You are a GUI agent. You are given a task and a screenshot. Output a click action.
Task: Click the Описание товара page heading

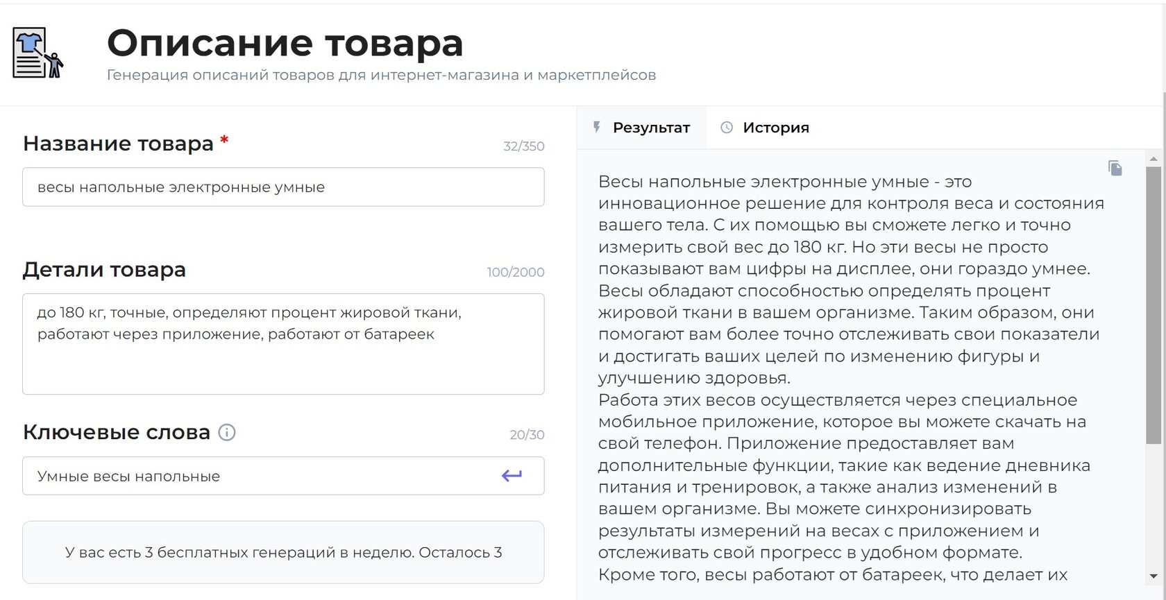click(x=285, y=43)
